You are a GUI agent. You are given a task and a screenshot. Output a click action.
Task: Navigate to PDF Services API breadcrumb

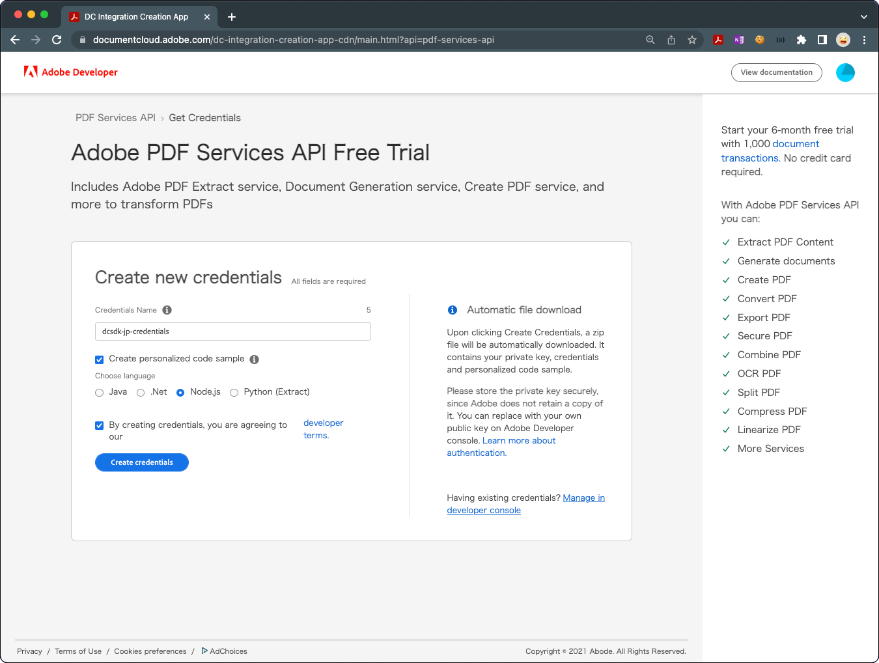pos(115,117)
